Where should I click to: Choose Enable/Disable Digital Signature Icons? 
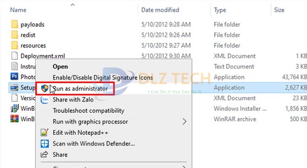103,78
